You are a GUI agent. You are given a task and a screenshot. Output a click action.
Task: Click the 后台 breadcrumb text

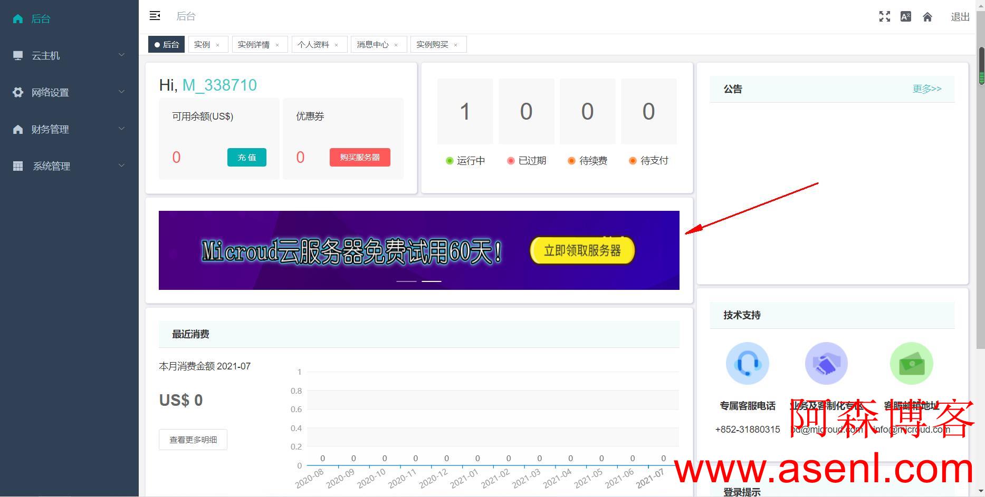pos(186,16)
